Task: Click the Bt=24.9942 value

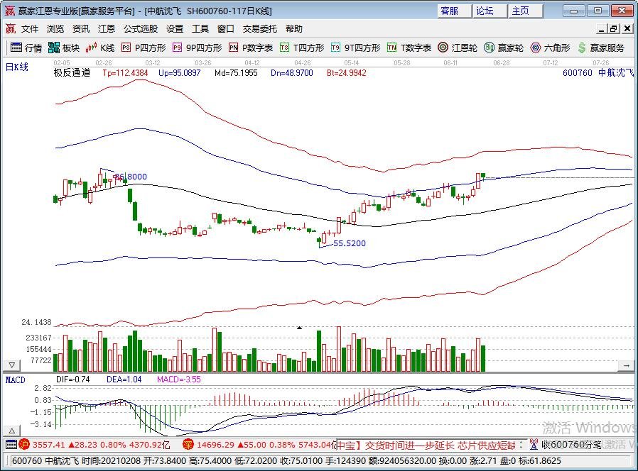Action: click(346, 73)
